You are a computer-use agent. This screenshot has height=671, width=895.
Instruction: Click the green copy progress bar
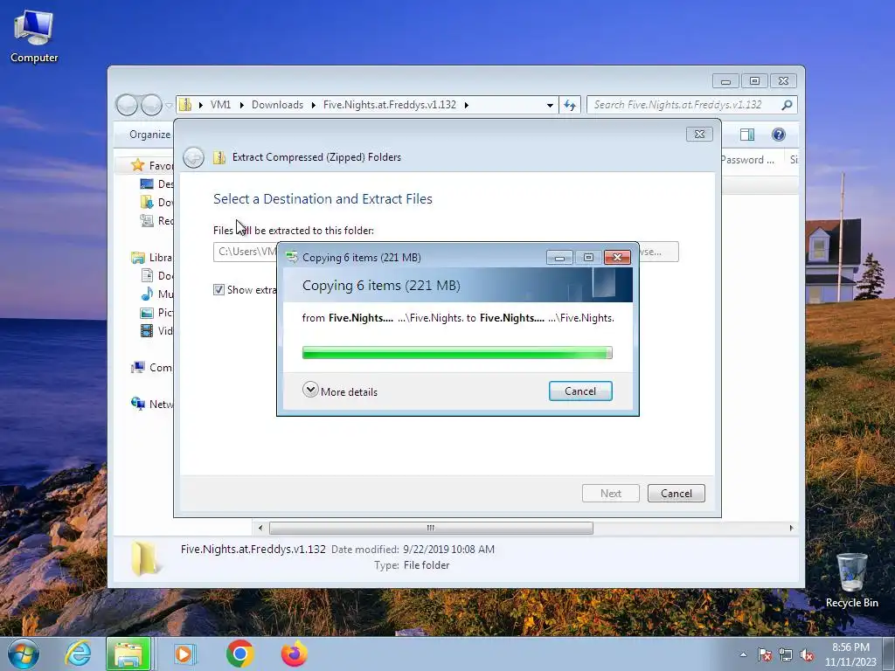457,353
